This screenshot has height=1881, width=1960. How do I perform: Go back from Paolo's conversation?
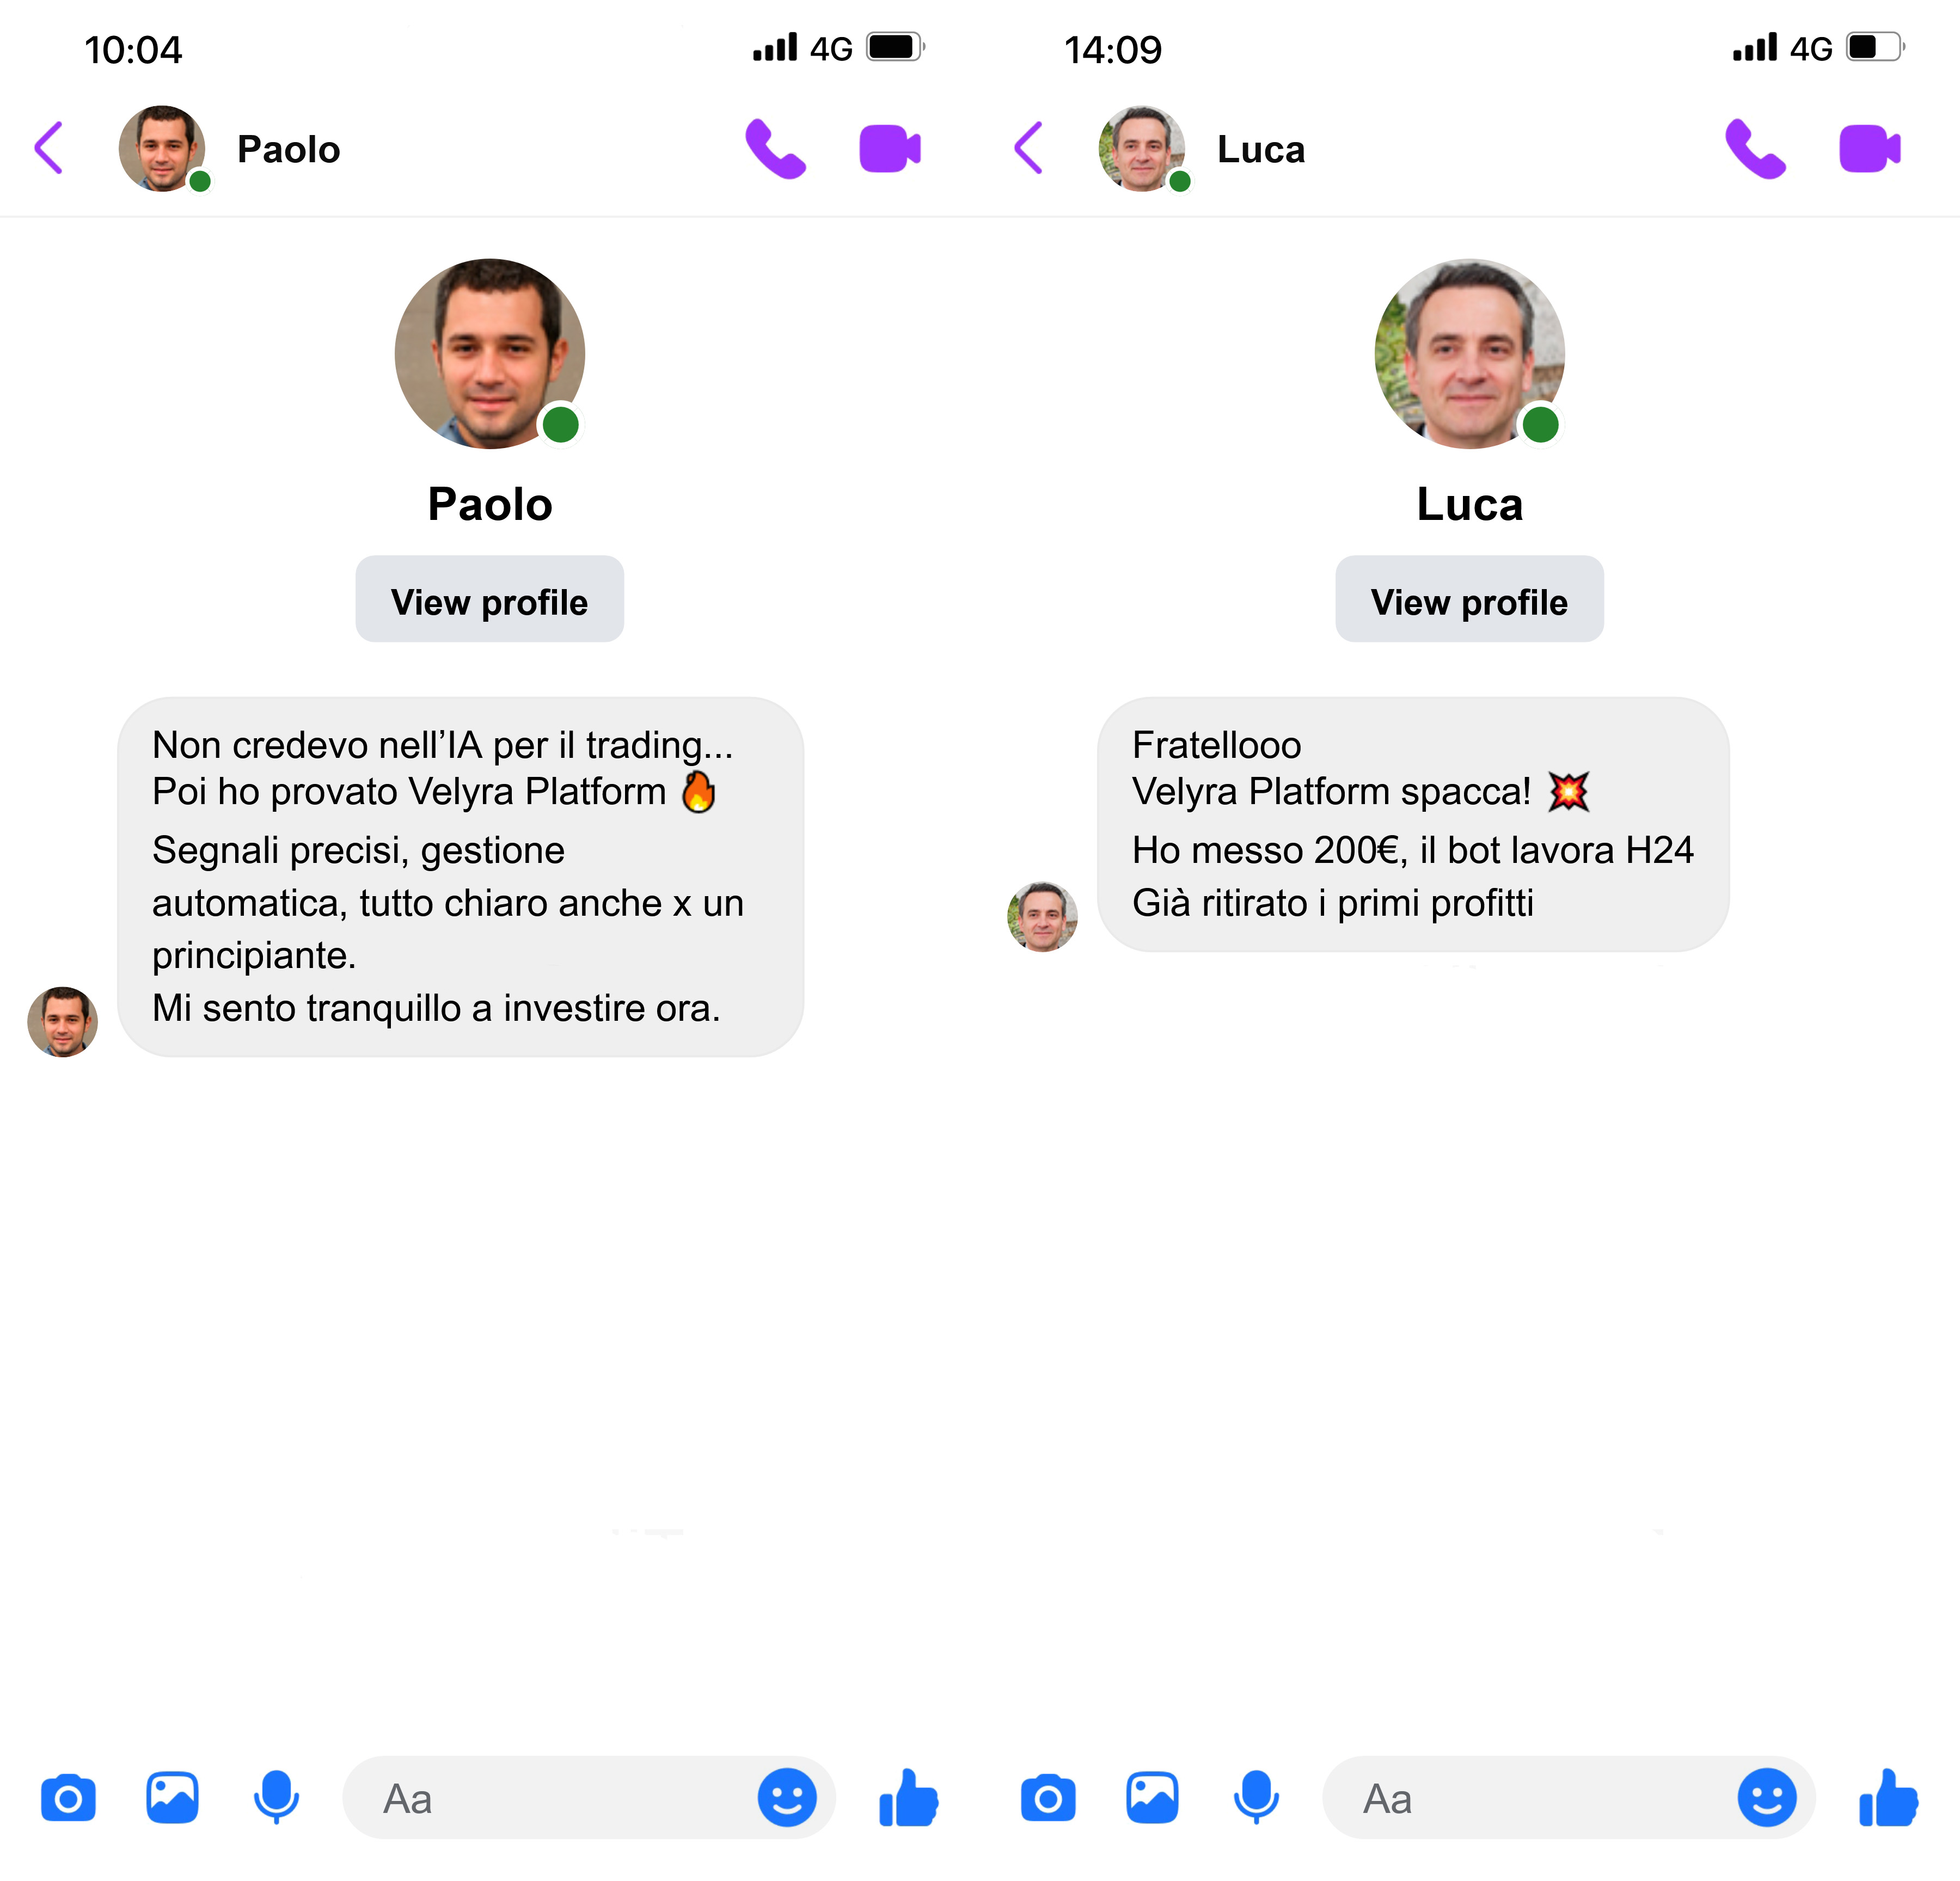click(x=49, y=148)
